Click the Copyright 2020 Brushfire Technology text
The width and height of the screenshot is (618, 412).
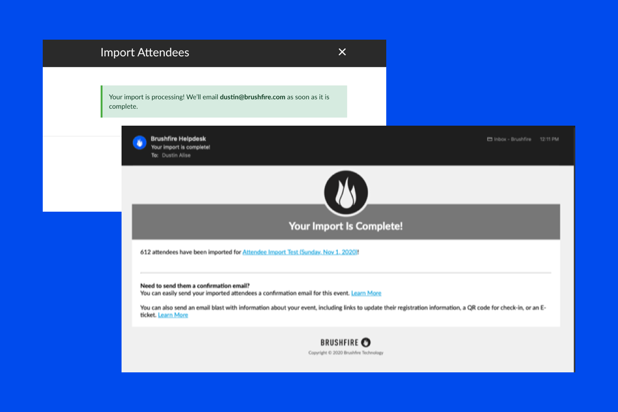346,353
